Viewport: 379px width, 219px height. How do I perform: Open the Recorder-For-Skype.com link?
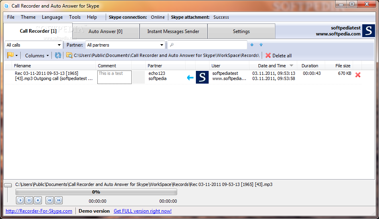(x=39, y=211)
